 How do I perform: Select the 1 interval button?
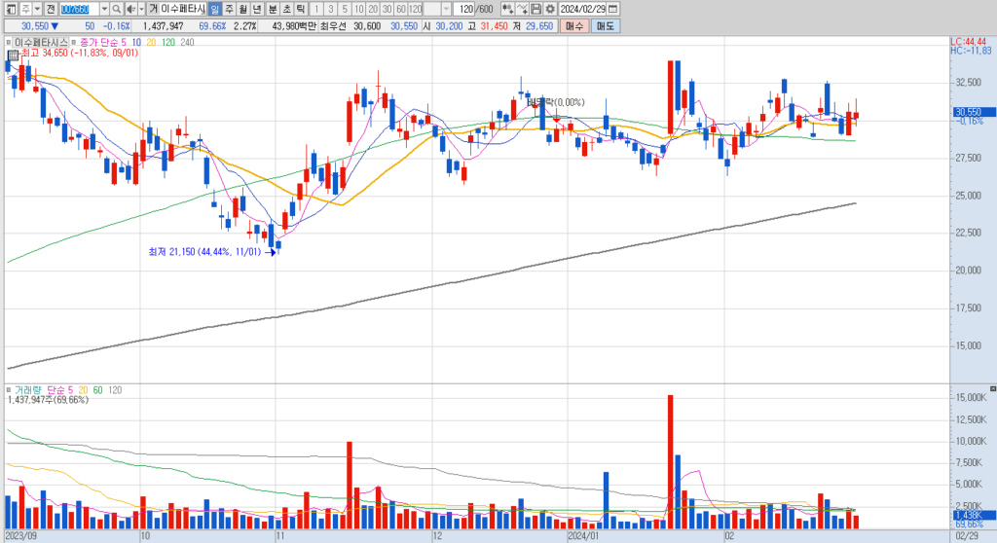[x=316, y=9]
